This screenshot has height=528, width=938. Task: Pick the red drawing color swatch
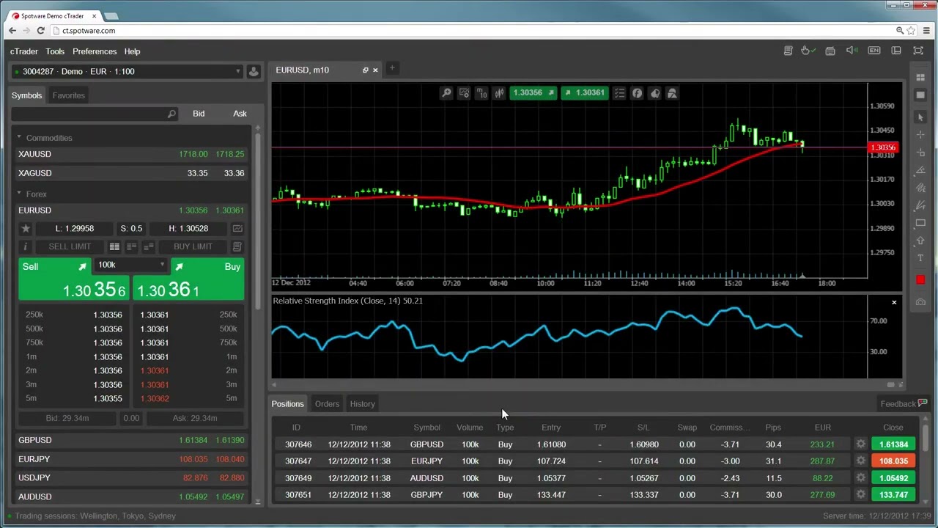click(x=920, y=280)
